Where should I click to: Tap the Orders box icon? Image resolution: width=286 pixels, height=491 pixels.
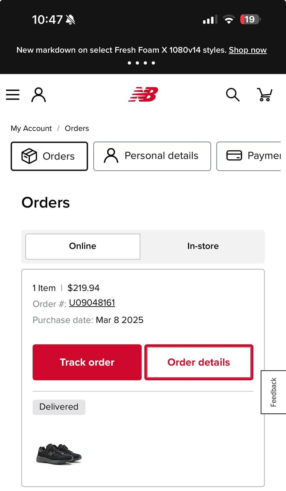click(x=29, y=156)
